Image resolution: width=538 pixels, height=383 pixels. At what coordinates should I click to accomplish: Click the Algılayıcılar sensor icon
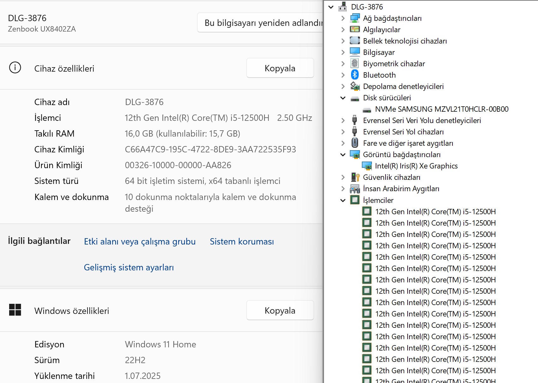click(x=355, y=30)
